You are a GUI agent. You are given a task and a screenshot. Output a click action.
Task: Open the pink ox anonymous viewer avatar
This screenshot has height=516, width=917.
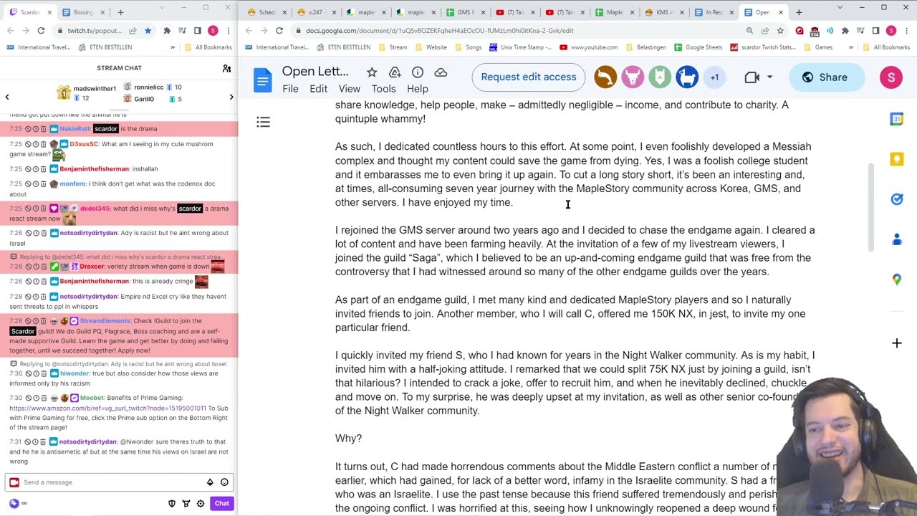tap(633, 77)
